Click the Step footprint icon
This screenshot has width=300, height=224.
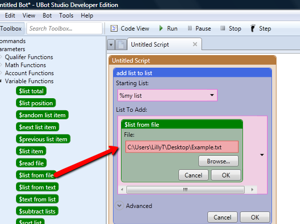[252, 29]
